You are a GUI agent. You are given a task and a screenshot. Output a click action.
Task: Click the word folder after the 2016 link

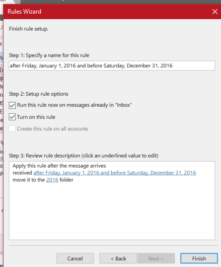click(66, 180)
